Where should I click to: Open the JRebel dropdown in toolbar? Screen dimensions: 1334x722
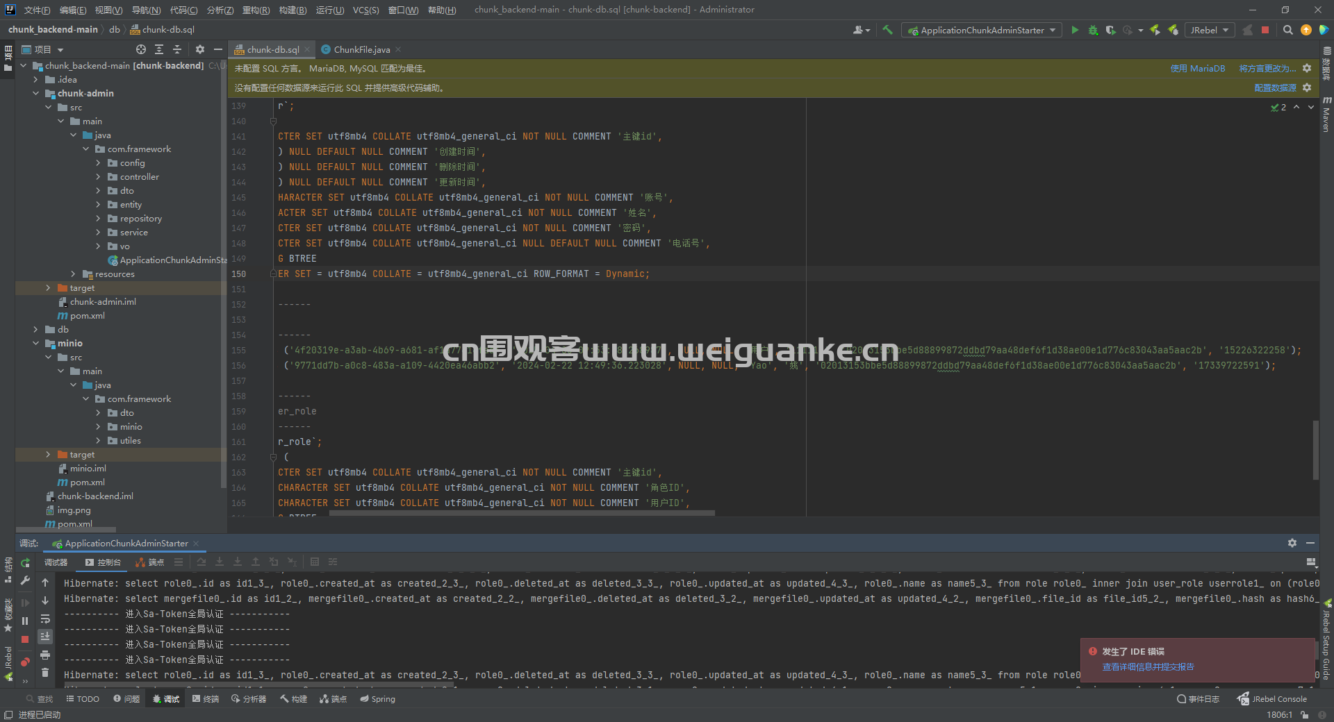[1210, 30]
